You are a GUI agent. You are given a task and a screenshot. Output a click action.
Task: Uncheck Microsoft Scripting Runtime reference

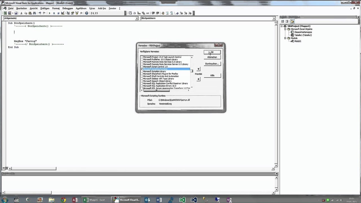pyautogui.click(x=142, y=69)
